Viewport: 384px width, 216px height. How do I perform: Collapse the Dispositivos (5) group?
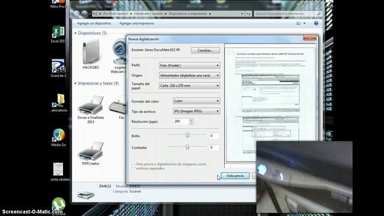pos(76,33)
